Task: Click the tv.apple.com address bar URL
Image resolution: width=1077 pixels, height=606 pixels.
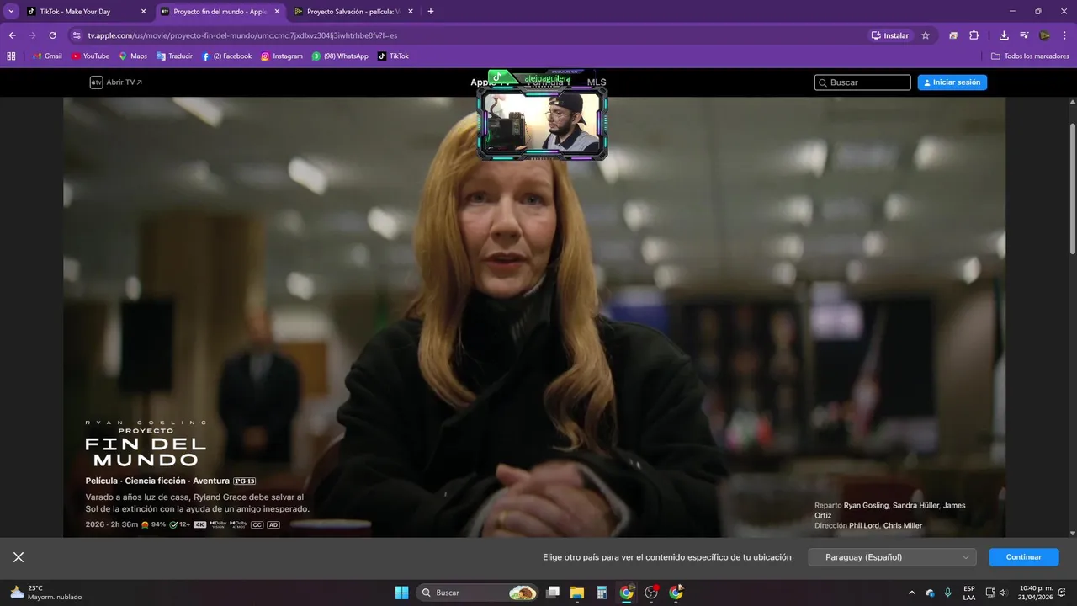Action: click(242, 35)
